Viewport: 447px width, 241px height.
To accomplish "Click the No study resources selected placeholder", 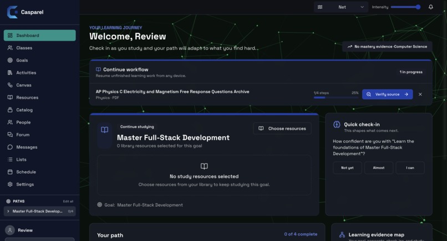I will click(204, 176).
